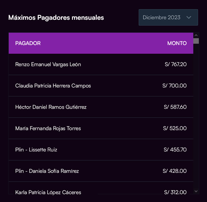Click the S/ 767.20 amount
Viewport: 207px width, 202px height.
pyautogui.click(x=176, y=64)
